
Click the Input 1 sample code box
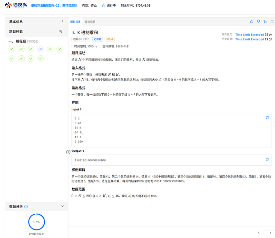(x=172, y=130)
